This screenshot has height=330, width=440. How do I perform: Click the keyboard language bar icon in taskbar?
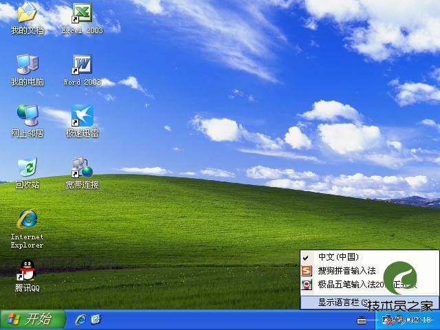point(362,320)
